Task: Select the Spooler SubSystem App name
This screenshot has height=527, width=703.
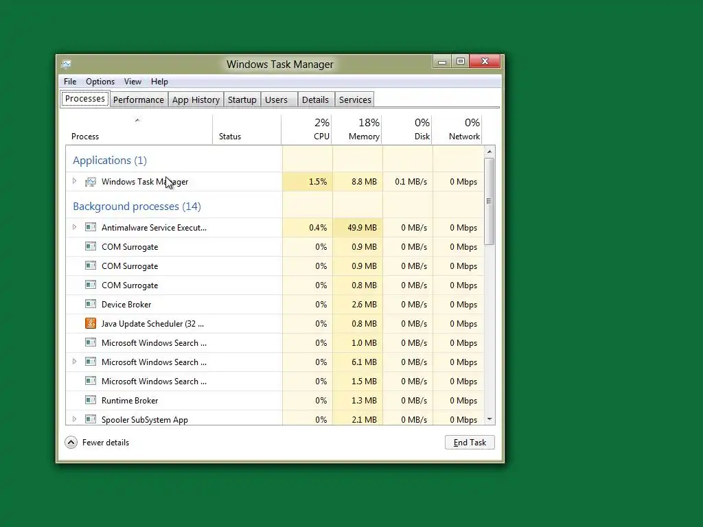Action: point(144,420)
